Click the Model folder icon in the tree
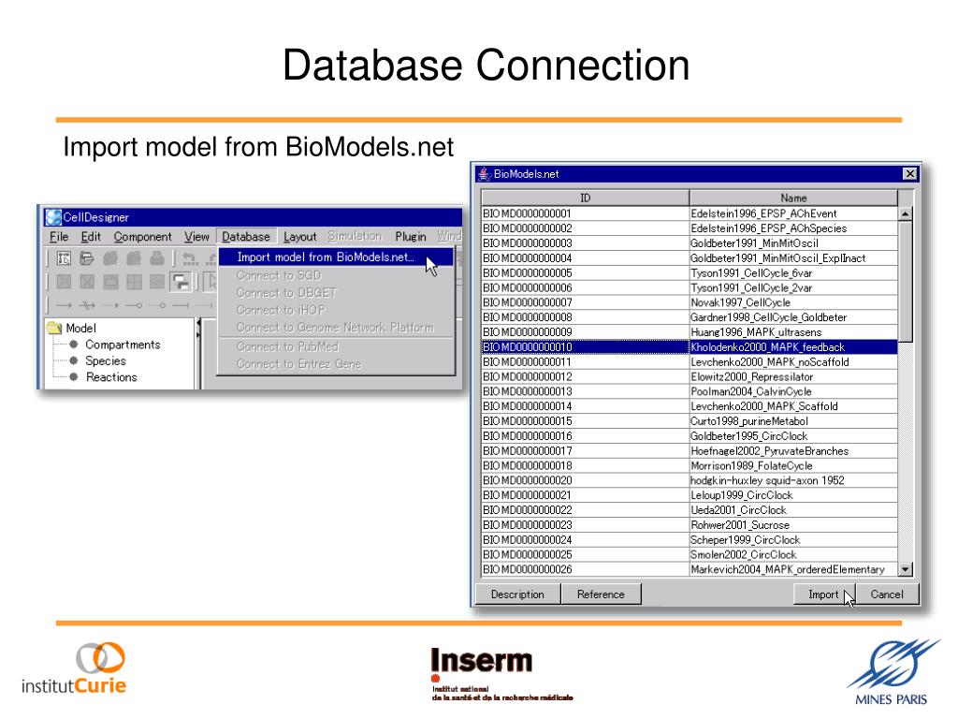This screenshot has width=958, height=719. [x=54, y=328]
